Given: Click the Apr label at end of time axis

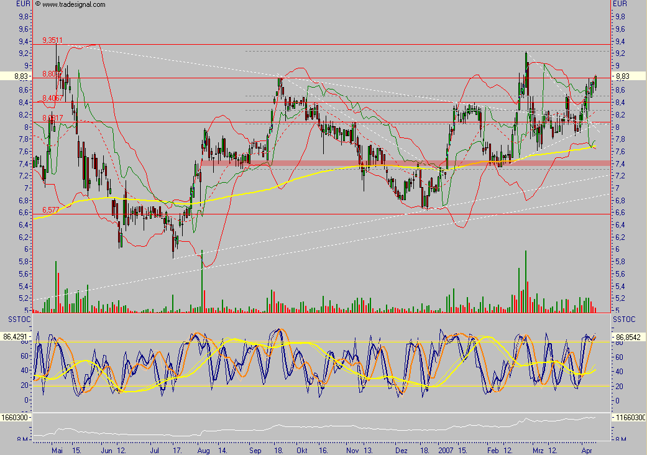Looking at the screenshot, I should click(x=587, y=451).
